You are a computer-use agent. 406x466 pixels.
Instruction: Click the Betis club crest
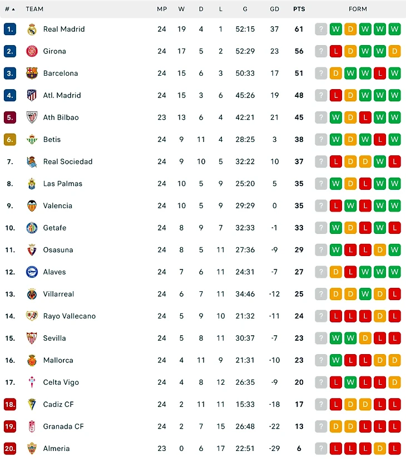32,139
